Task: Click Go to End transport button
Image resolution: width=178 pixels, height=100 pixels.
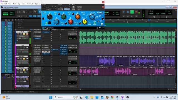Action: point(136,16)
